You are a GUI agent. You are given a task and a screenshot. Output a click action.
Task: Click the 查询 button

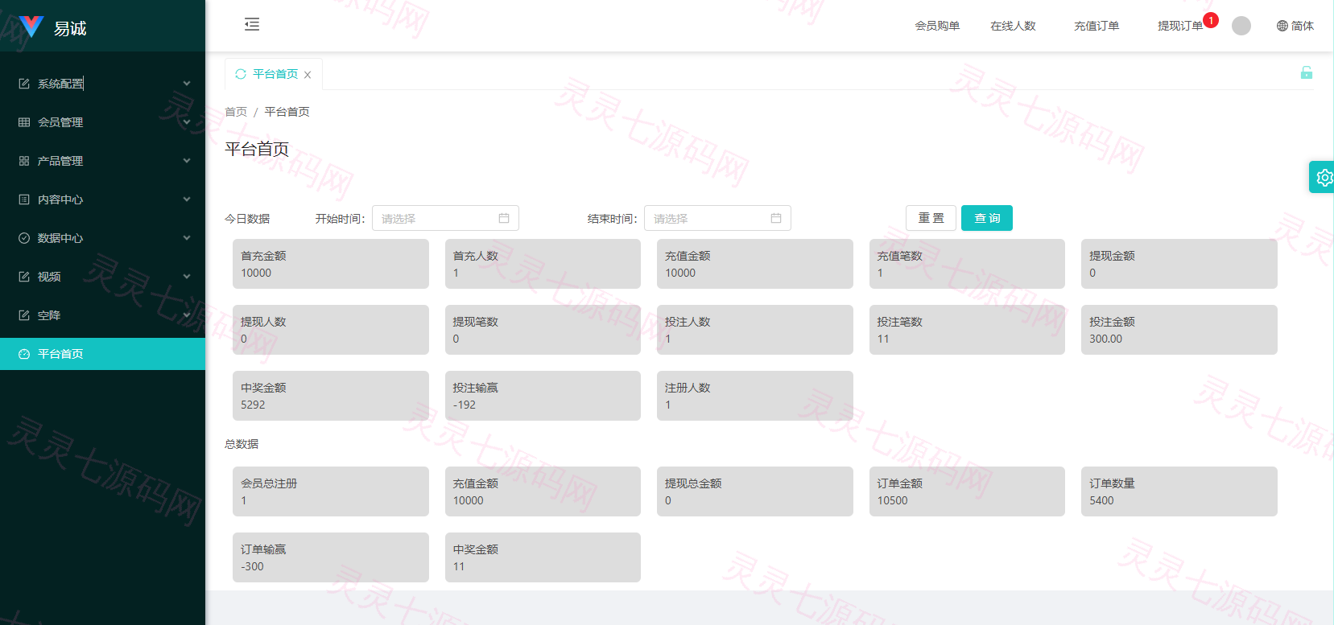coord(987,218)
